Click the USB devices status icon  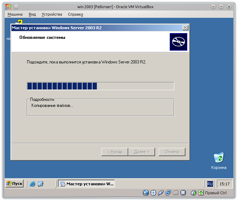coord(160,193)
